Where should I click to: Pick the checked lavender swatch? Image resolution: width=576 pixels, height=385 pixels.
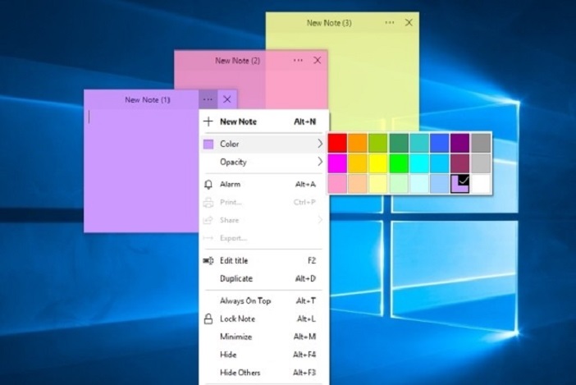coord(460,184)
